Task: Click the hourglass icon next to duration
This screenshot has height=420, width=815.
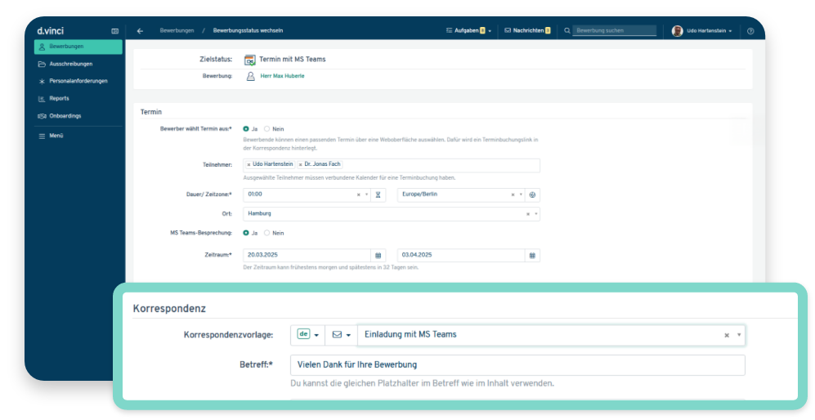Action: [378, 195]
